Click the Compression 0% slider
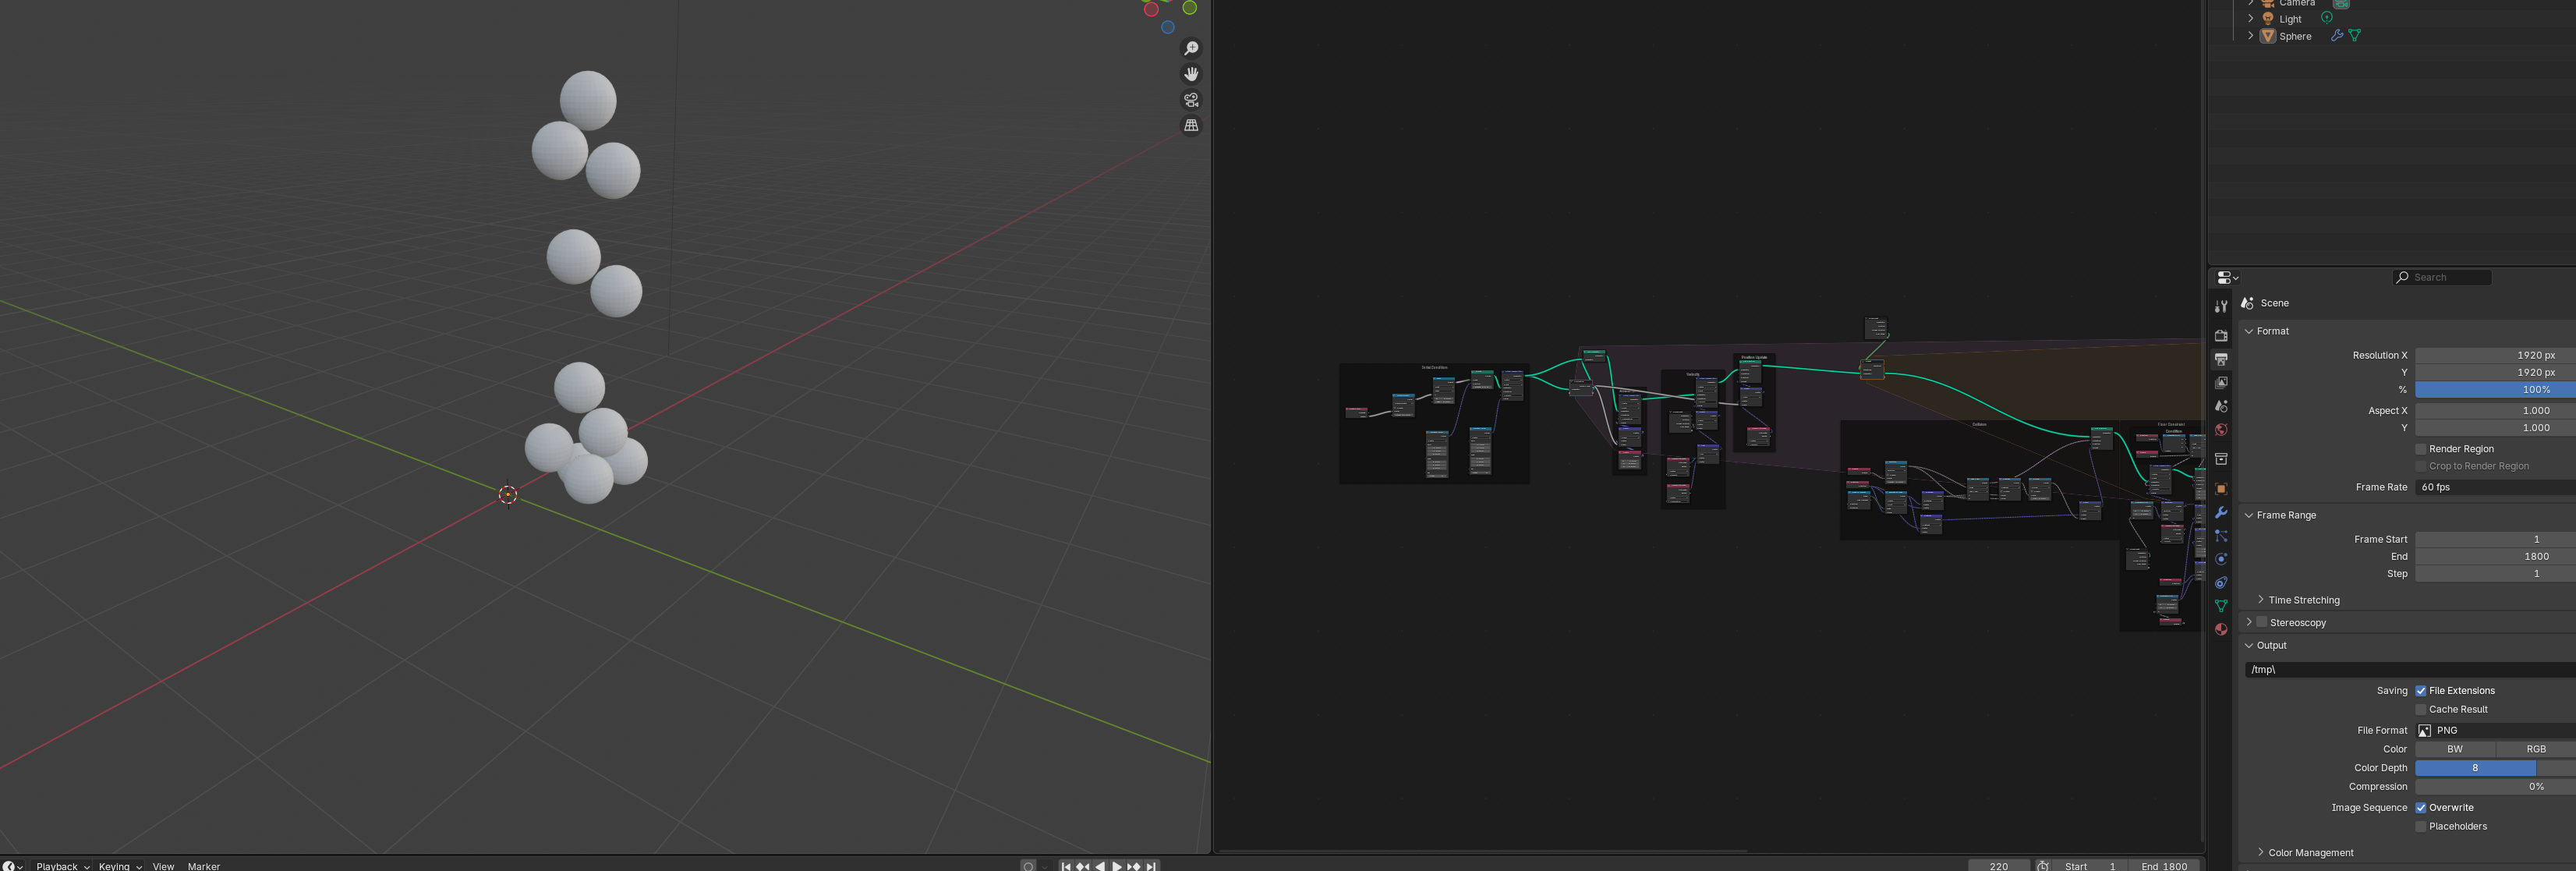This screenshot has width=2576, height=871. (x=2495, y=787)
